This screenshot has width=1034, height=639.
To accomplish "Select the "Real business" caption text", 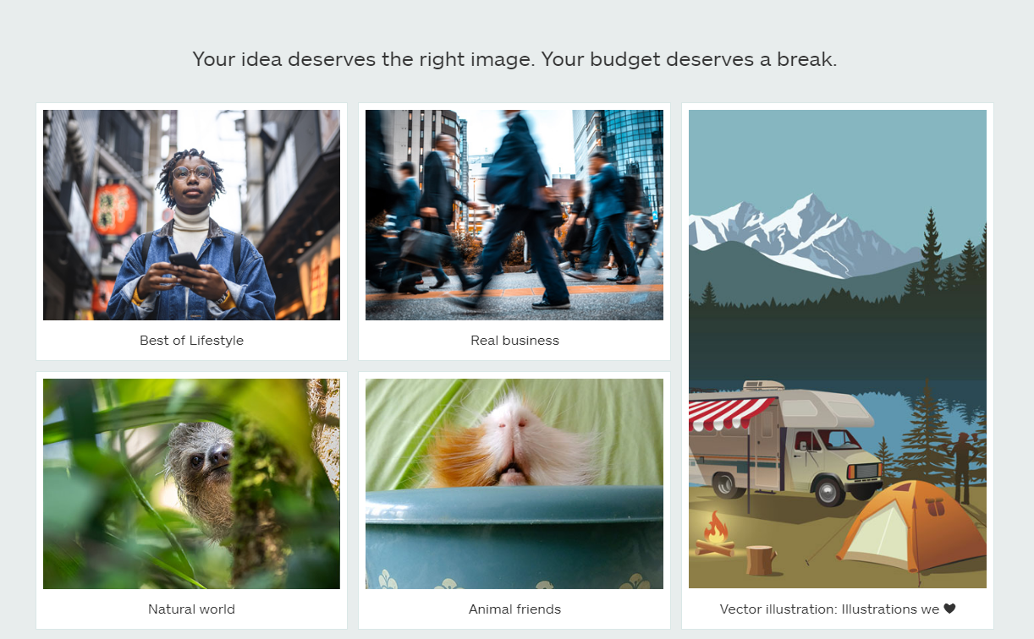I will pos(514,341).
